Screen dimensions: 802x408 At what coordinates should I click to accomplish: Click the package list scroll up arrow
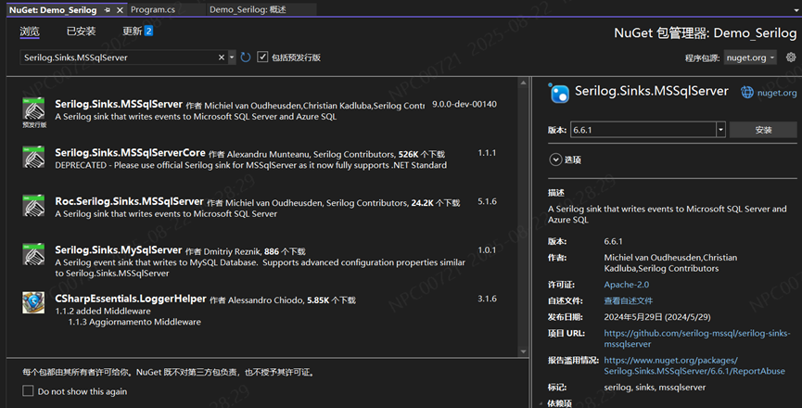click(x=523, y=83)
